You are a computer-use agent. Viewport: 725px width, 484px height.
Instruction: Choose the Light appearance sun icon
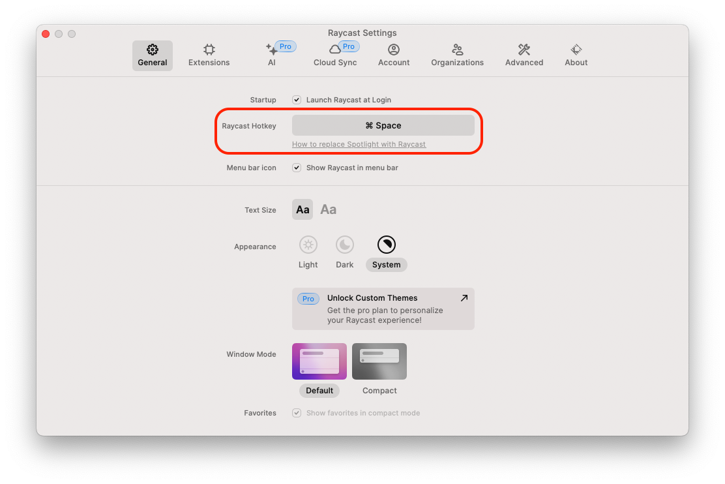pos(308,245)
